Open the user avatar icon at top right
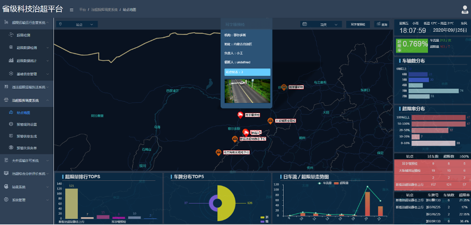Viewport: 471px width, 225px height. [x=465, y=10]
